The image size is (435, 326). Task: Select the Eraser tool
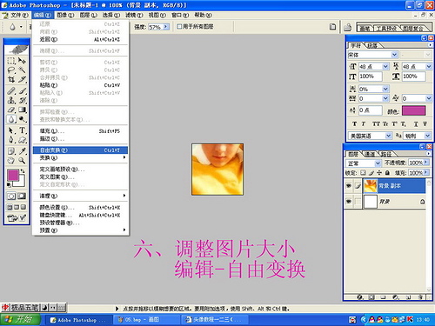[11, 110]
